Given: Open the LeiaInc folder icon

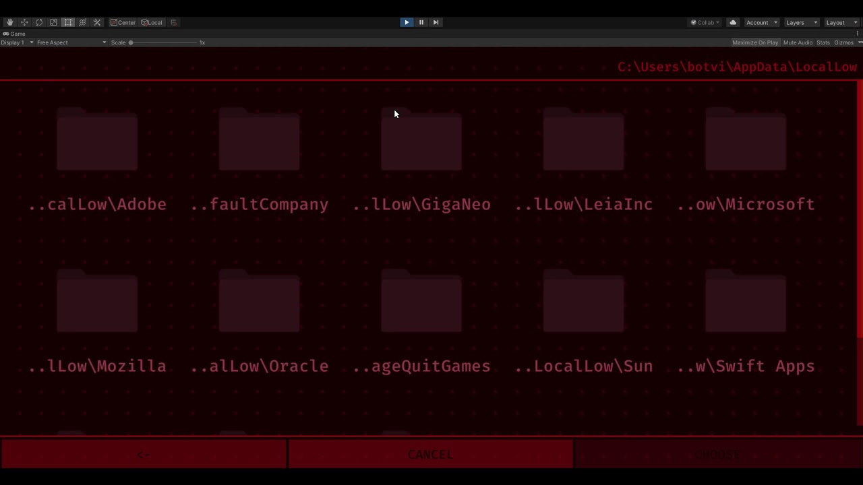Looking at the screenshot, I should pyautogui.click(x=583, y=139).
